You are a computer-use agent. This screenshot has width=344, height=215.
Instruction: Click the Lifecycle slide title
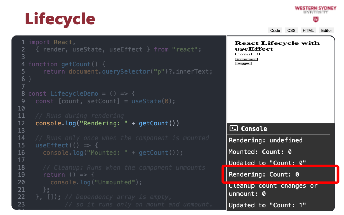pyautogui.click(x=60, y=19)
